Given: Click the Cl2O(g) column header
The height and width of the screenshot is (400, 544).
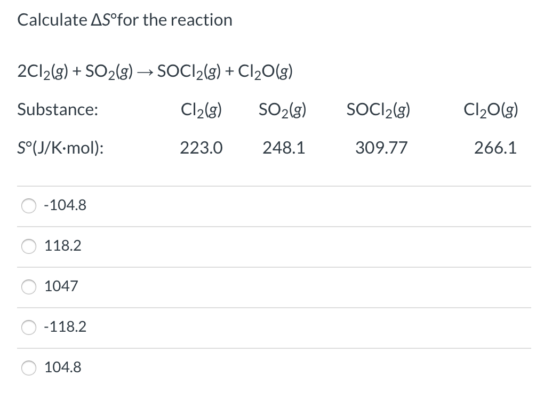Looking at the screenshot, I should (490, 110).
